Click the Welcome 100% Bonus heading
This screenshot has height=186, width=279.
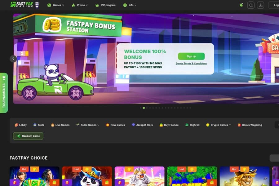[x=145, y=54]
